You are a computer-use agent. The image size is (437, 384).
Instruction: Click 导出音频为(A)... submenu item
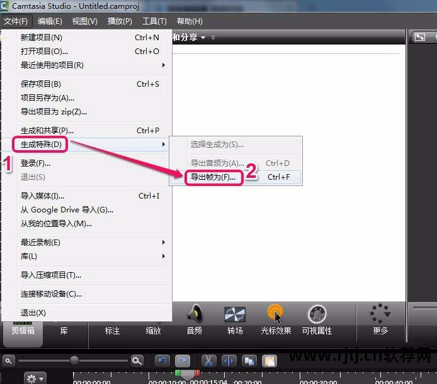[236, 163]
